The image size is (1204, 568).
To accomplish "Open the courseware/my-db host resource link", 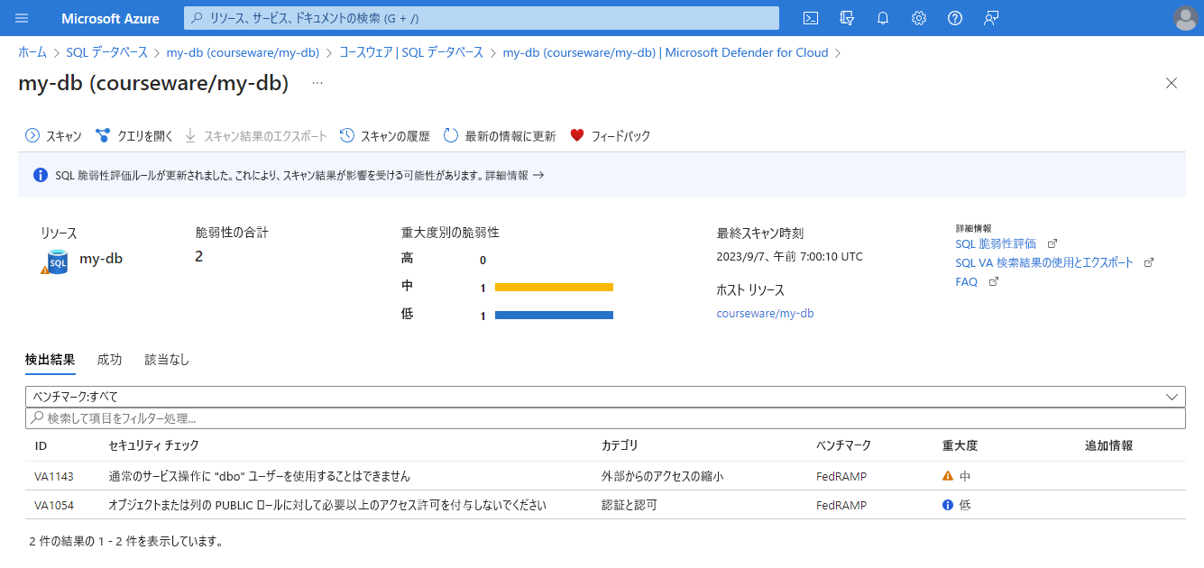I will pos(765,313).
